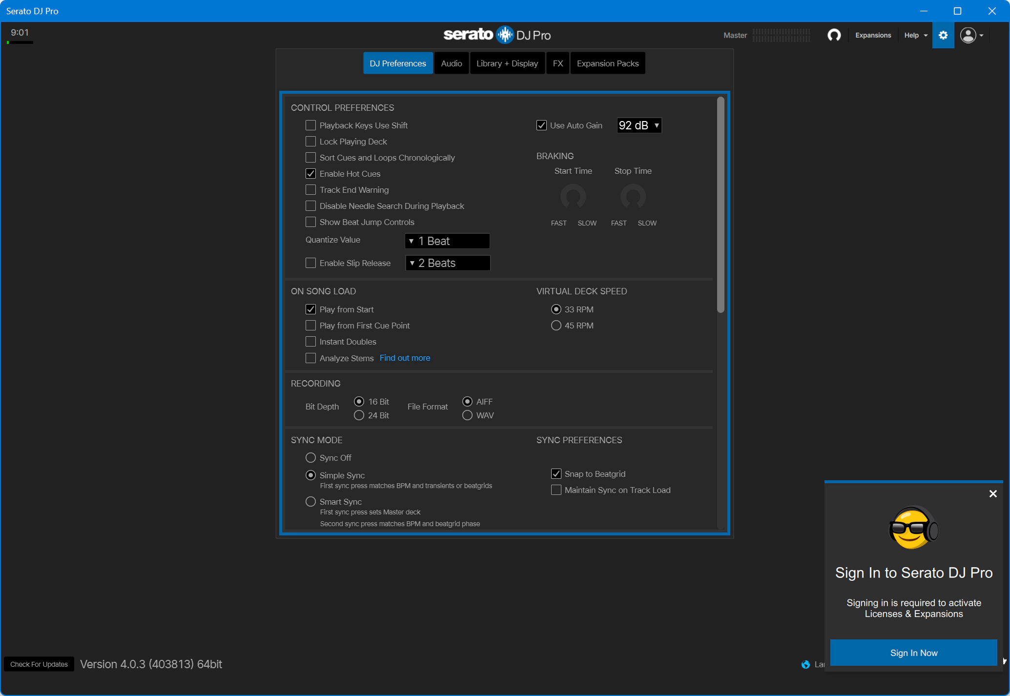Open the user account profile icon
The image size is (1010, 696).
tap(968, 35)
